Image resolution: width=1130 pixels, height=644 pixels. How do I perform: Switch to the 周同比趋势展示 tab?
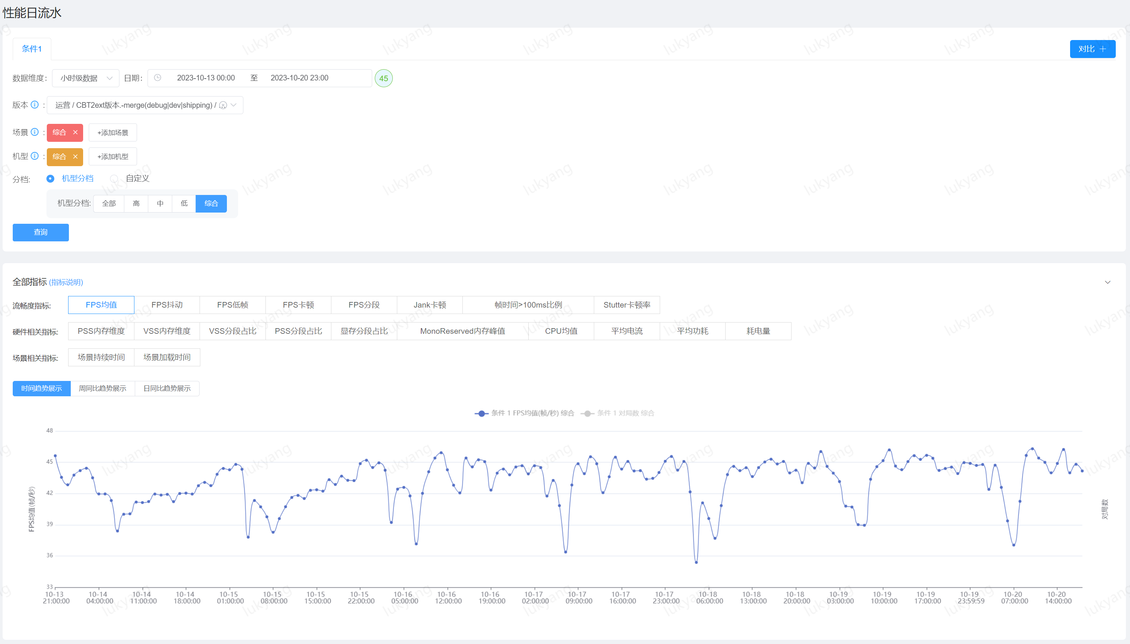[103, 388]
